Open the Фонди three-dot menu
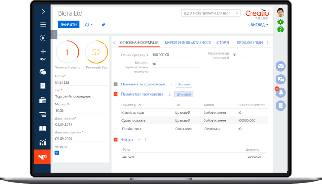 point(146,140)
